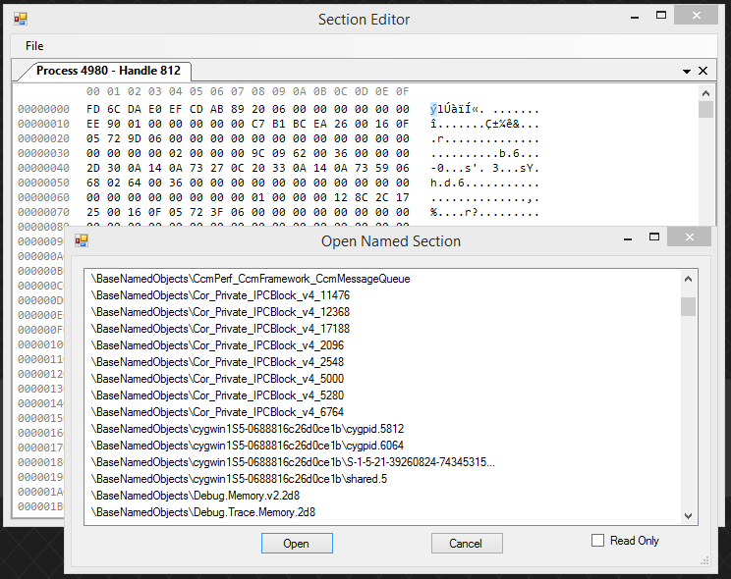Viewport: 731px width, 579px height.
Task: Click the dialog's bottom-right resize grip
Action: tap(704, 560)
